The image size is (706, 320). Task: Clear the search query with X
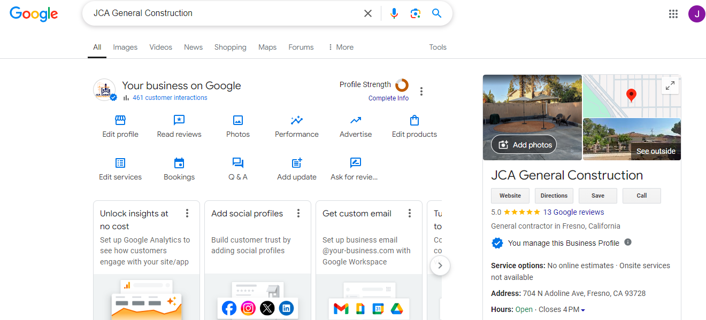368,13
